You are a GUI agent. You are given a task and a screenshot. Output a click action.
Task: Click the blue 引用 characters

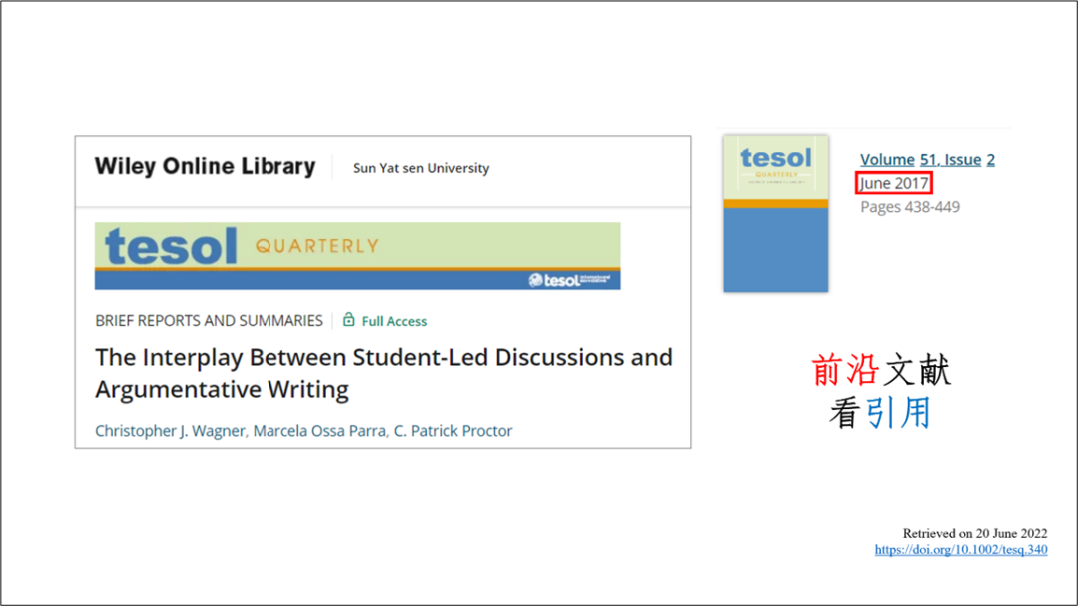[x=898, y=411]
